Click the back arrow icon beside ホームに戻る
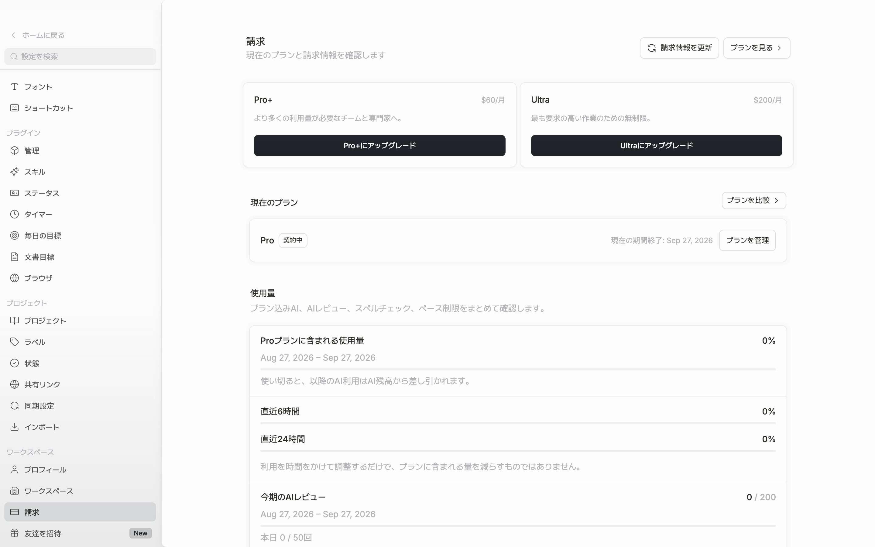This screenshot has height=547, width=875. [13, 35]
